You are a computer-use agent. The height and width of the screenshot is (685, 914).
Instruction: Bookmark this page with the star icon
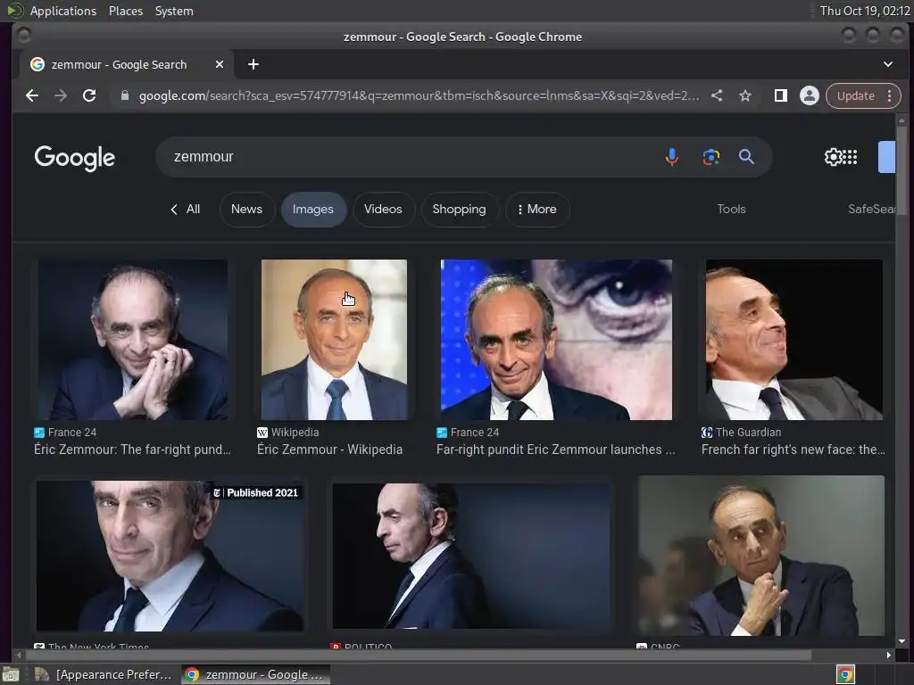(x=745, y=95)
